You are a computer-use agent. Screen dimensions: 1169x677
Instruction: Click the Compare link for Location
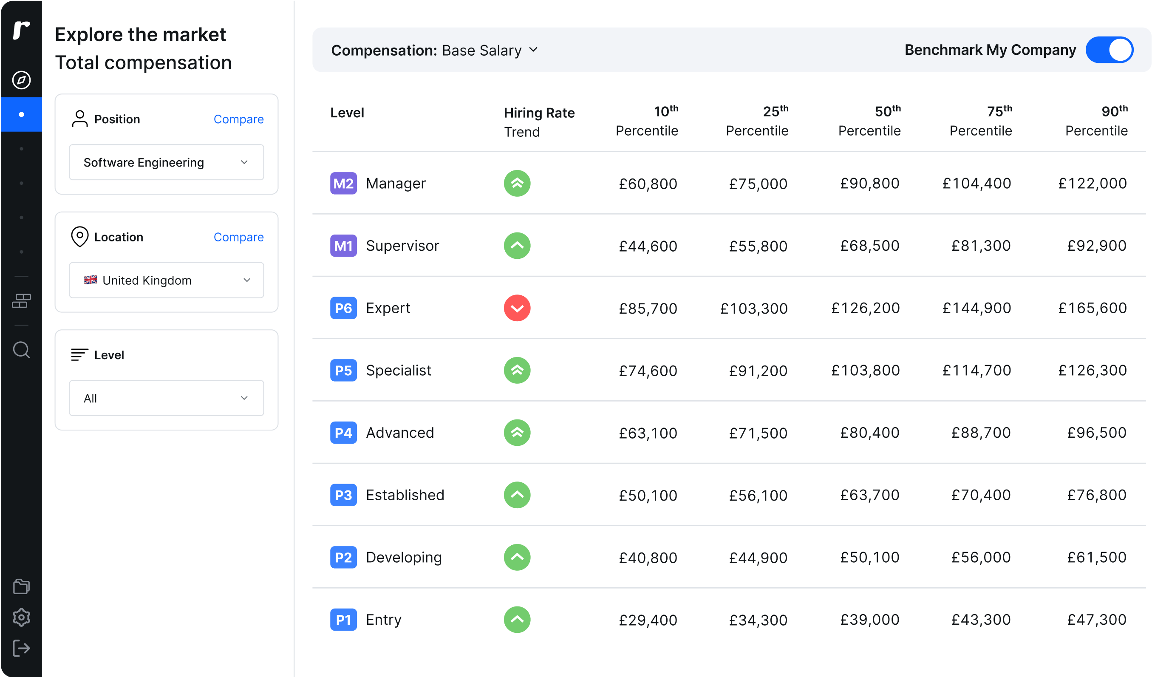[x=238, y=237]
